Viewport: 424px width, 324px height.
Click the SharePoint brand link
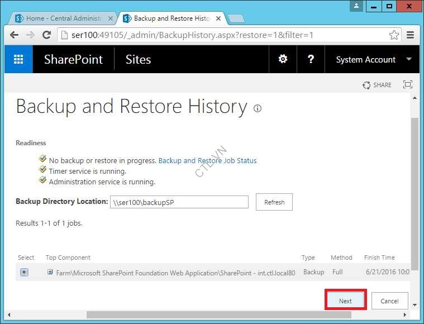73,60
